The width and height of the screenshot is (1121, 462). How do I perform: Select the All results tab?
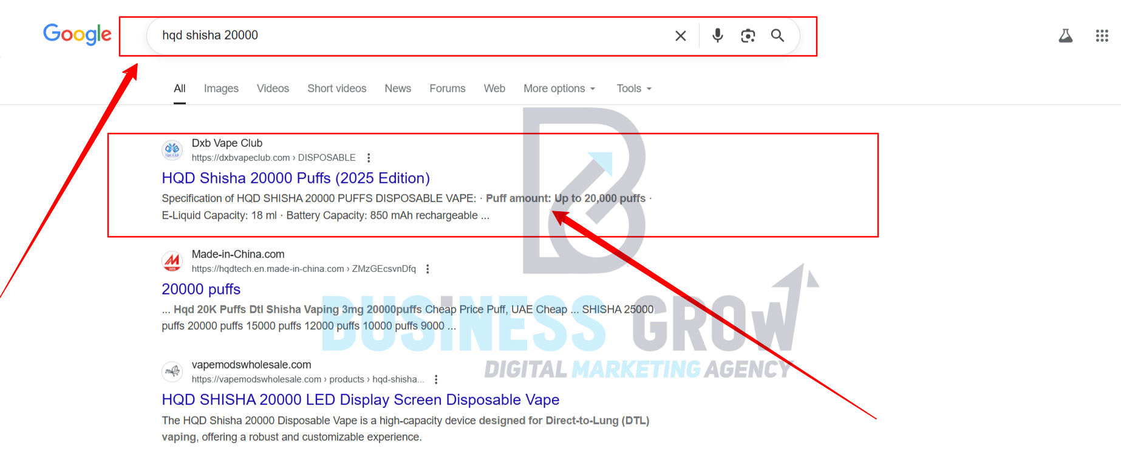[x=180, y=89]
